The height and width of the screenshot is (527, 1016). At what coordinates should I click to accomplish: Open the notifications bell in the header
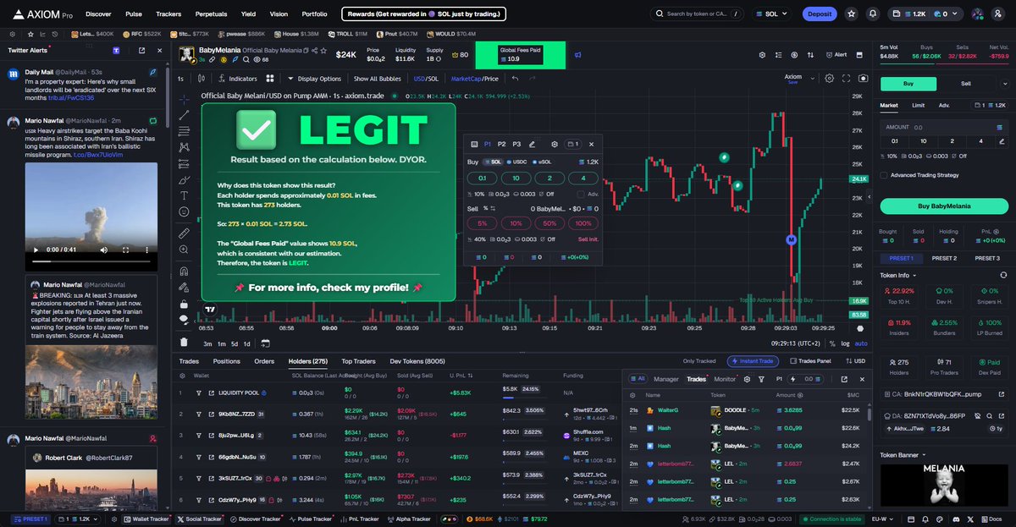click(x=873, y=14)
